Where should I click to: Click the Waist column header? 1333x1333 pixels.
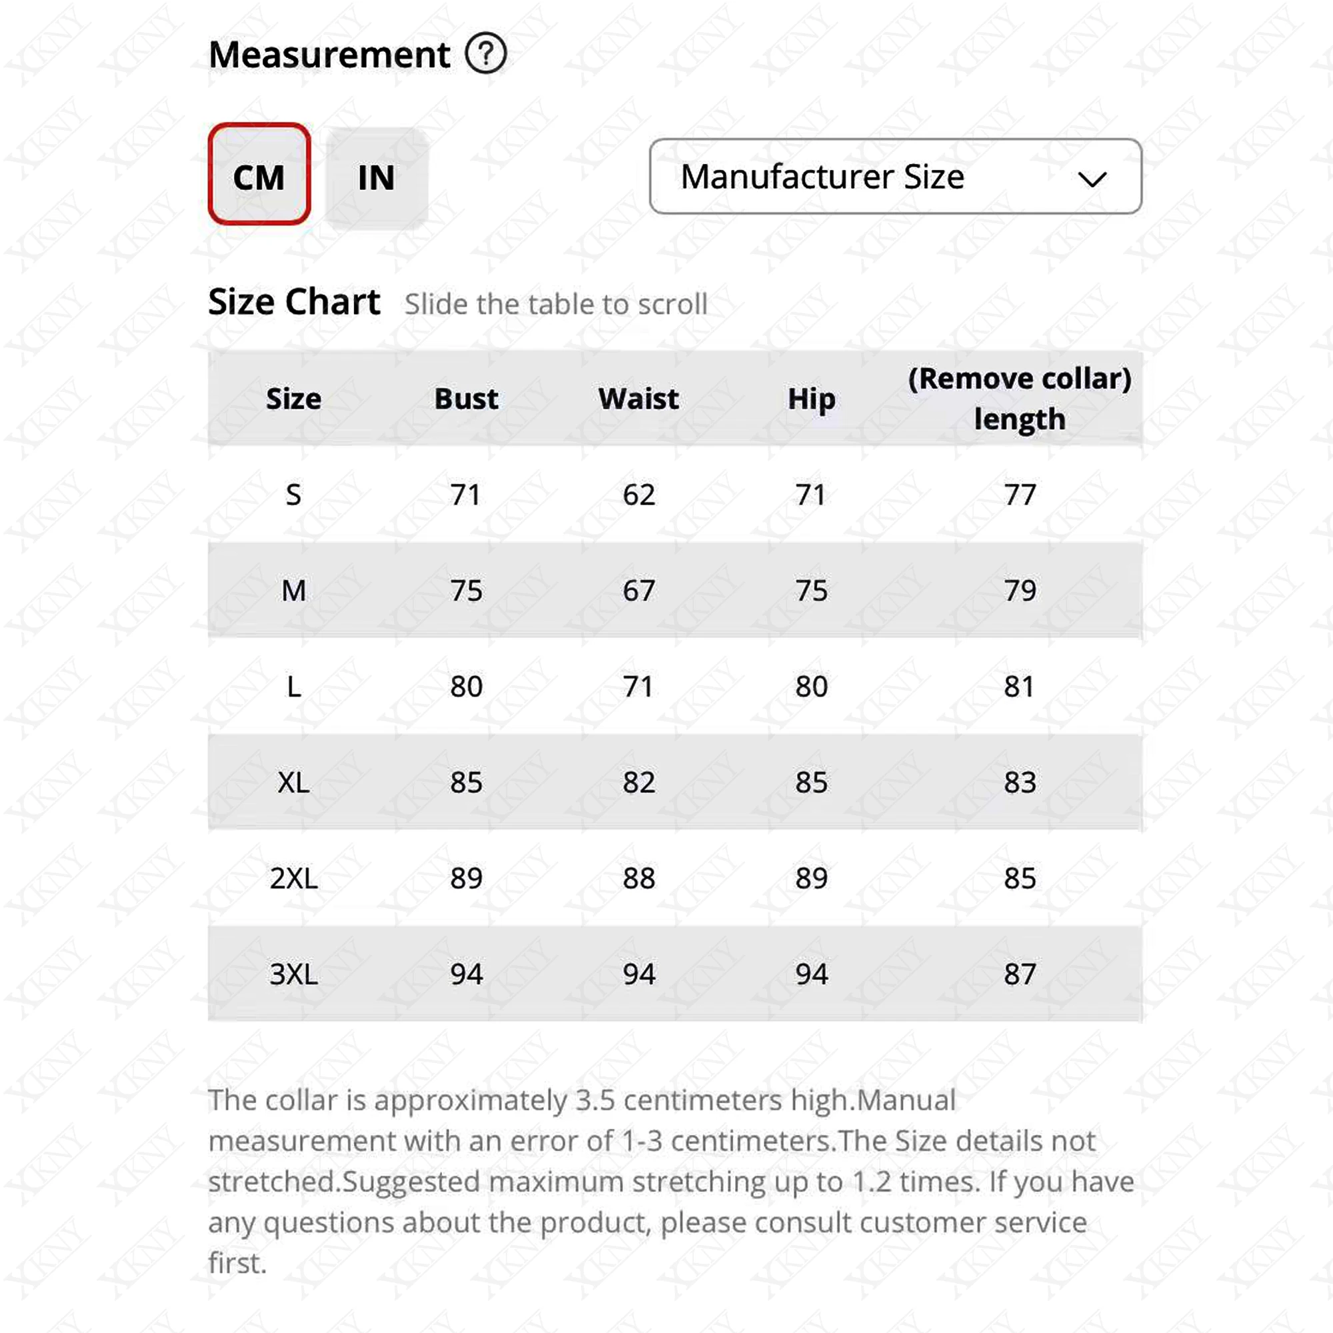[x=639, y=399]
